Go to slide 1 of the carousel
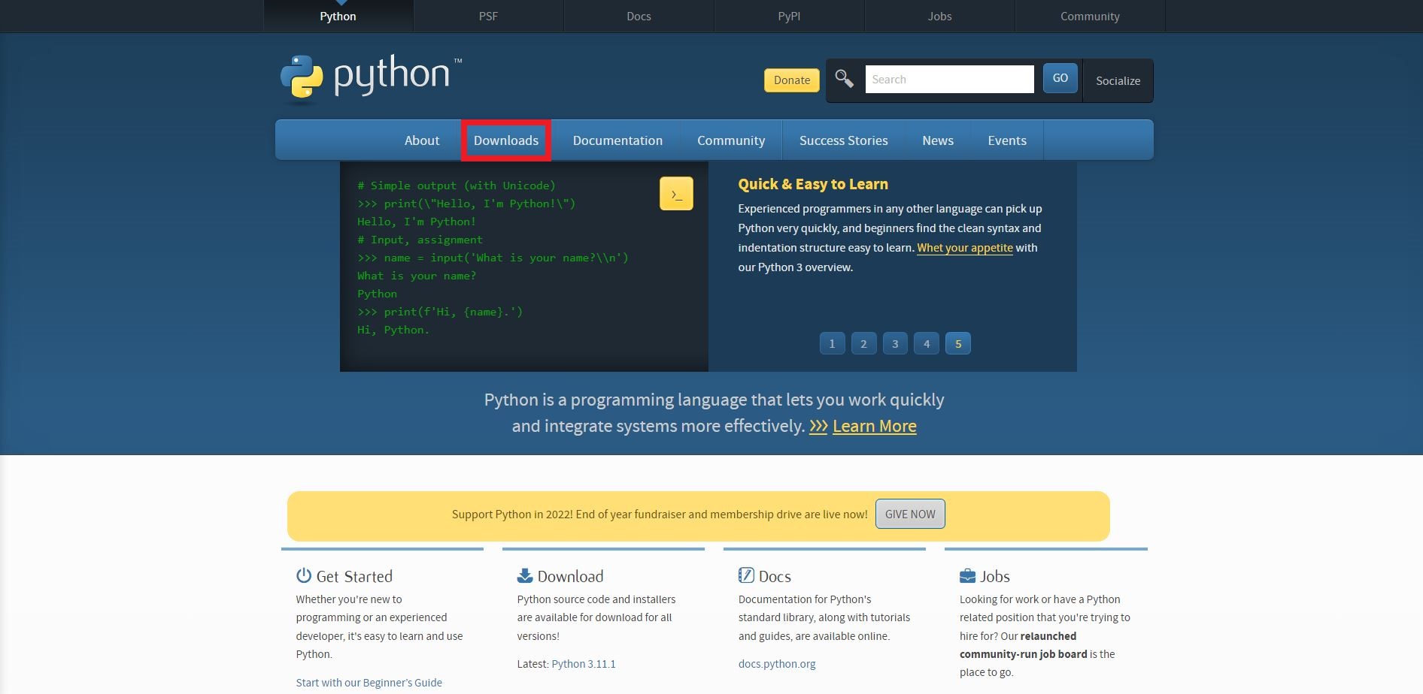The width and height of the screenshot is (1423, 694). (832, 343)
